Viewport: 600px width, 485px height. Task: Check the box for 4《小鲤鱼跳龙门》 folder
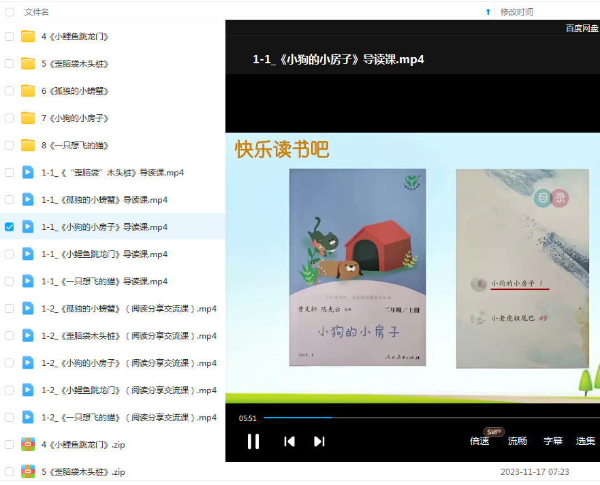point(9,36)
